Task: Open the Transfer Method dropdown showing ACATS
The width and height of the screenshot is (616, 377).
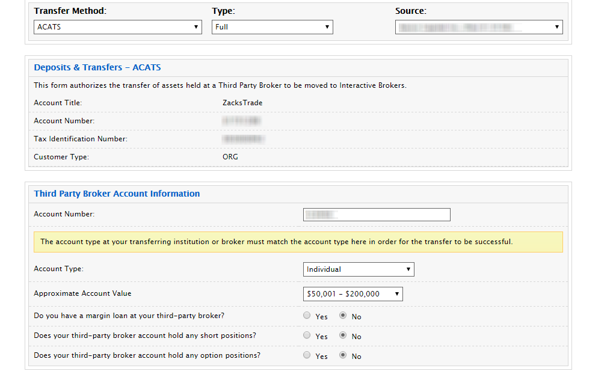Action: [118, 27]
